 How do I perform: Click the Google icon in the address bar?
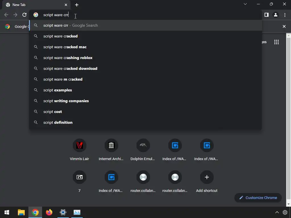(36, 15)
